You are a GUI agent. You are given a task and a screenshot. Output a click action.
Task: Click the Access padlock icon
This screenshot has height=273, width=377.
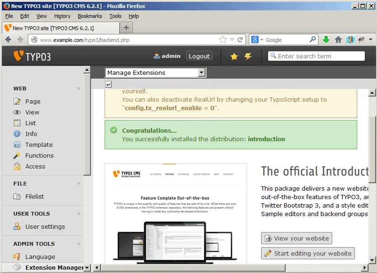[x=17, y=167]
